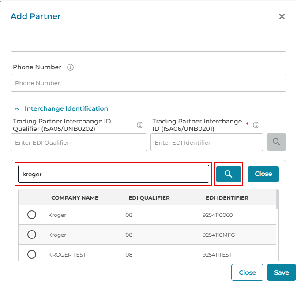Collapse the Interchange Identification section chevron
The width and height of the screenshot is (297, 283).
point(17,109)
